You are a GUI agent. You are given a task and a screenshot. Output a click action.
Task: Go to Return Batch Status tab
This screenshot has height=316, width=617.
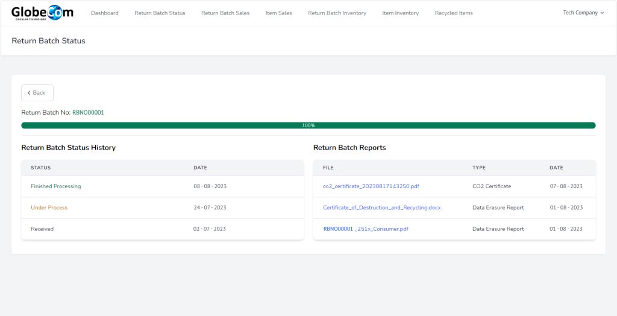click(160, 13)
